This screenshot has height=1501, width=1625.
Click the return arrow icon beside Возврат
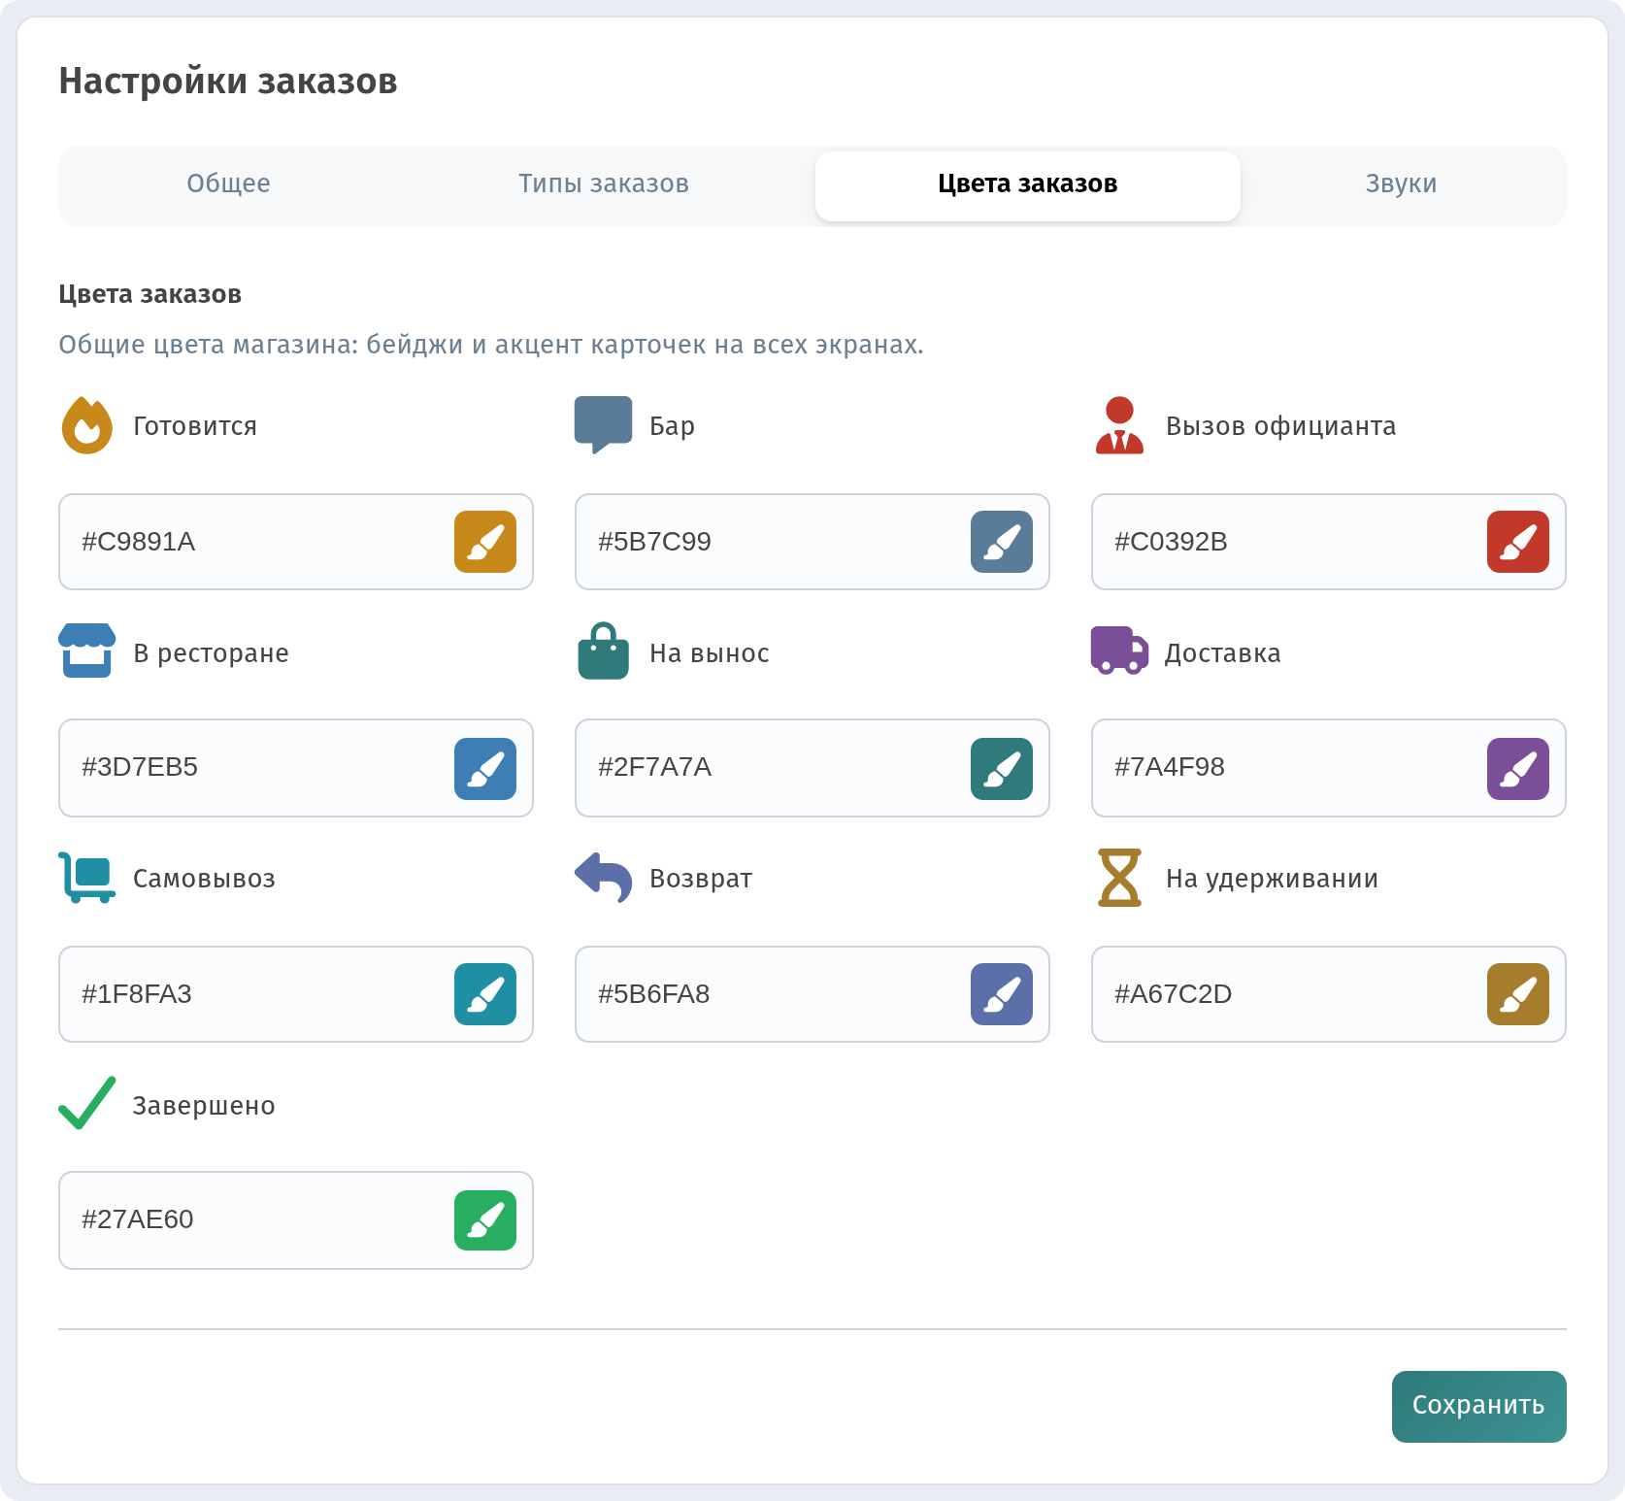(x=603, y=878)
